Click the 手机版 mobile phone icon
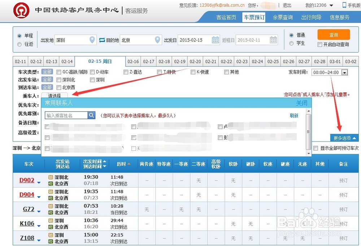Image resolution: width=361 pixels, height=246 pixels. pos(344,5)
